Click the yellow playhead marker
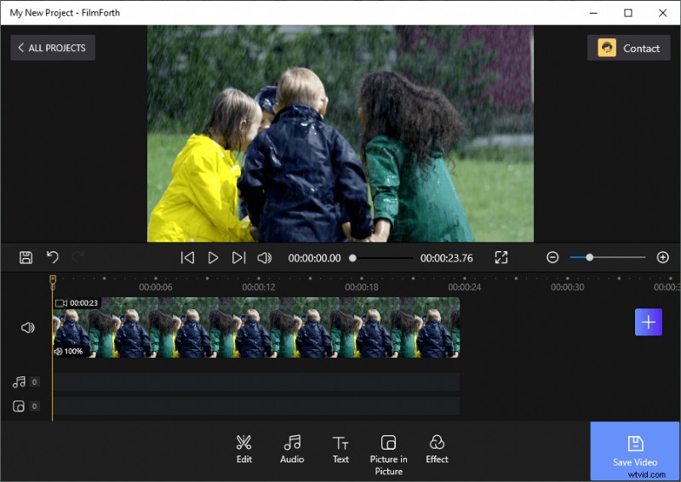This screenshot has height=482, width=681. pyautogui.click(x=53, y=279)
